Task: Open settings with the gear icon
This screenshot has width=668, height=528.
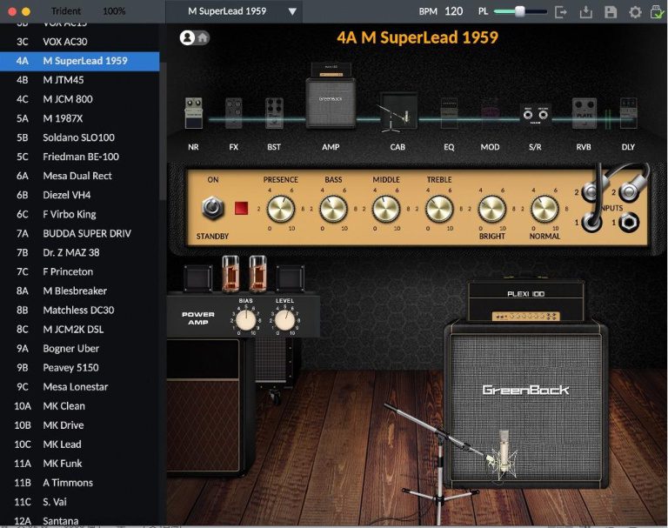Action: pyautogui.click(x=635, y=11)
